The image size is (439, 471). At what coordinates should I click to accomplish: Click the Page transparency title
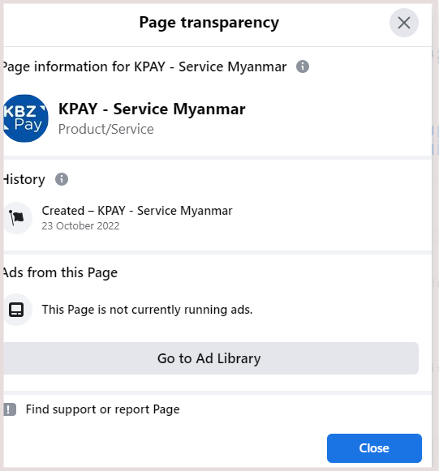coord(209,23)
